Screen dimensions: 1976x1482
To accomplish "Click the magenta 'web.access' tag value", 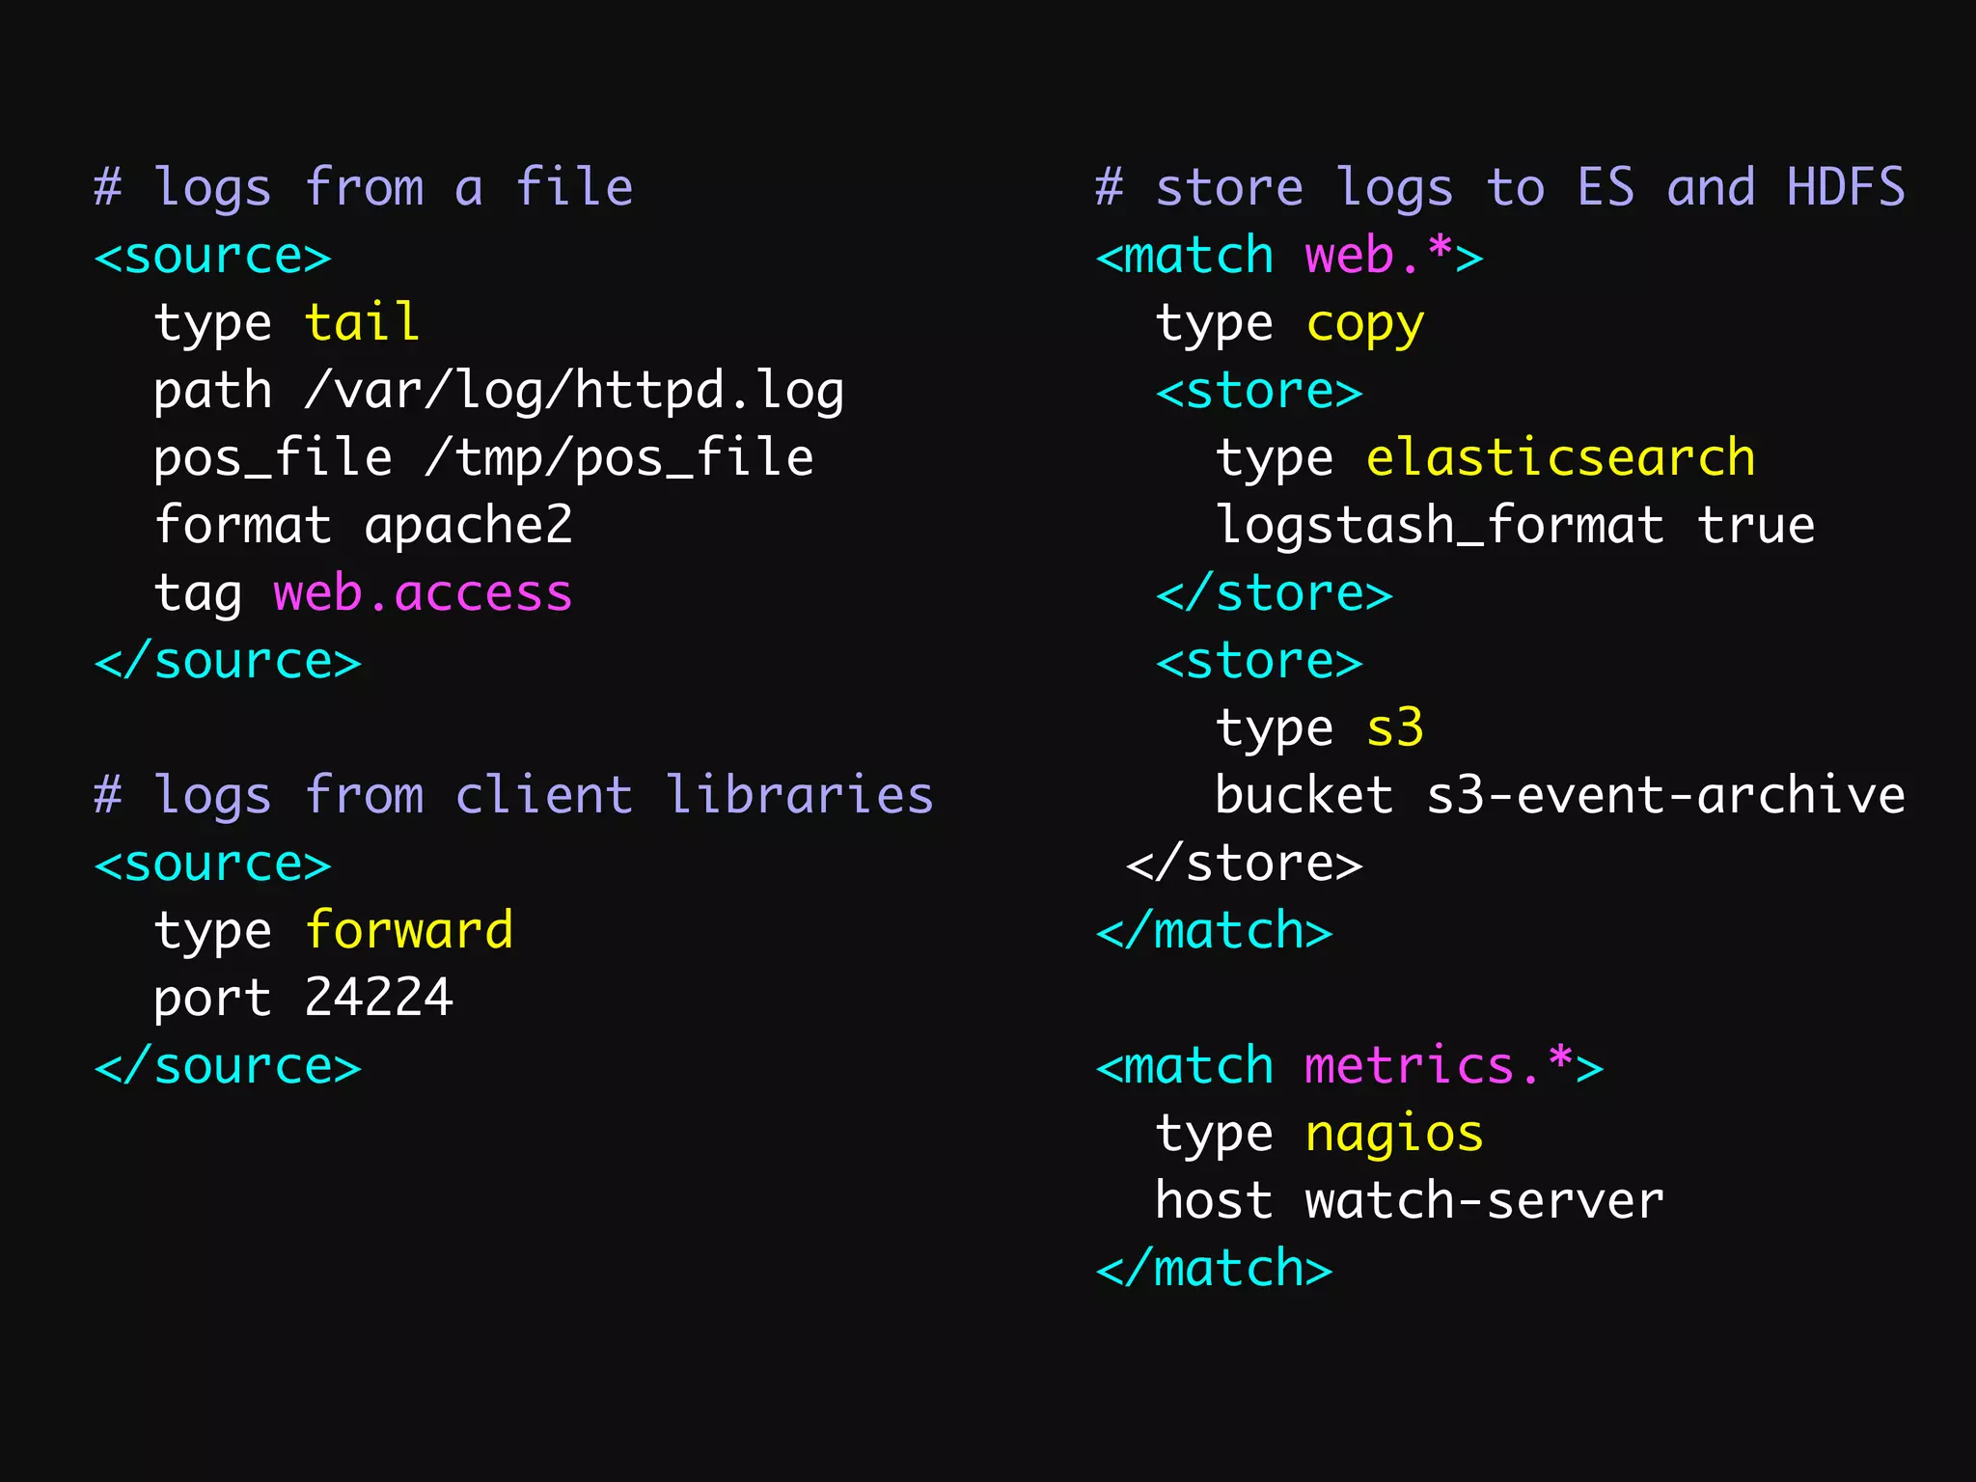I will tap(423, 593).
